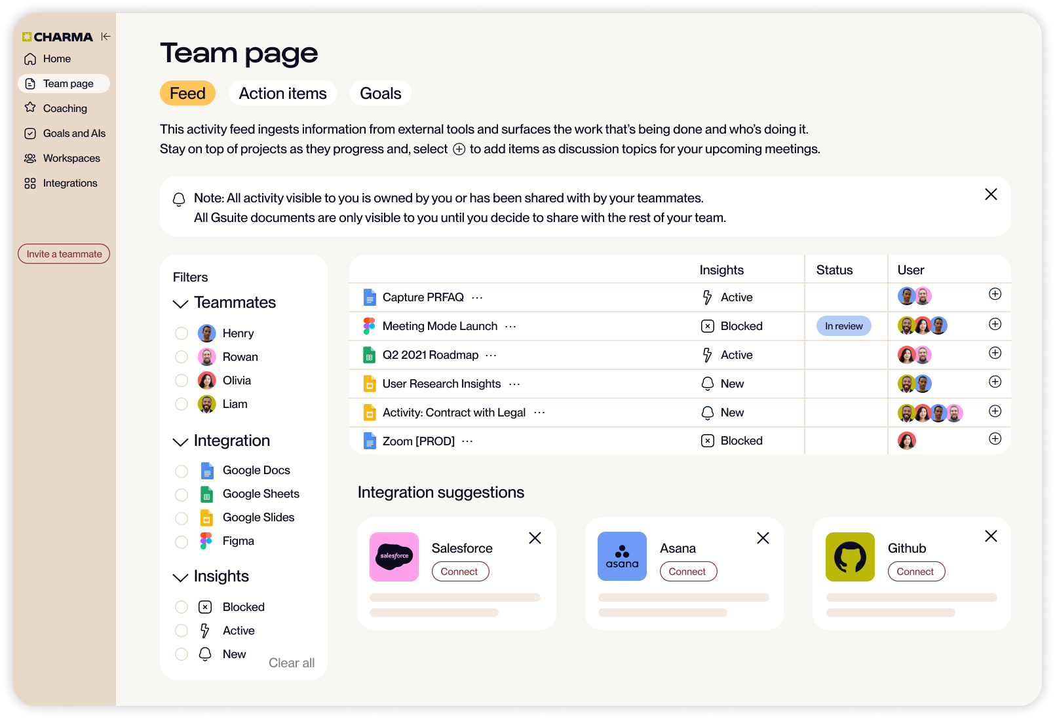The image size is (1055, 719).
Task: Click the Insights column header
Action: tap(721, 270)
